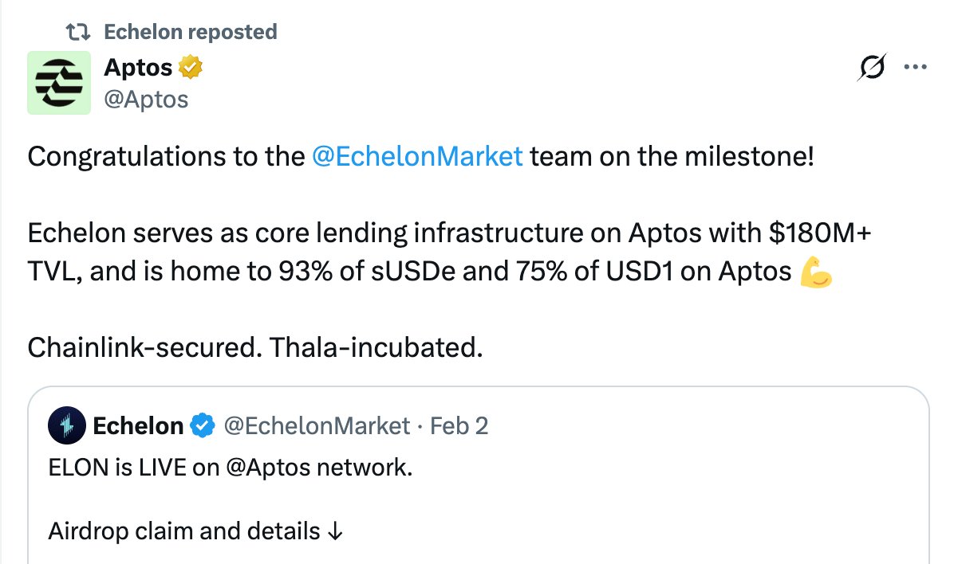The image size is (954, 564).
Task: Follow the @EchelonMarket mention in the post text
Action: point(418,156)
